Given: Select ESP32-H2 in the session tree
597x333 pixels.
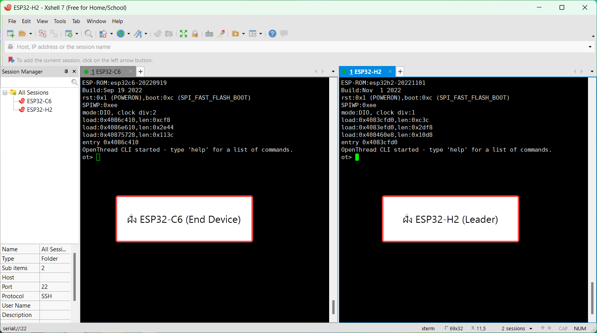Looking at the screenshot, I should coord(39,110).
